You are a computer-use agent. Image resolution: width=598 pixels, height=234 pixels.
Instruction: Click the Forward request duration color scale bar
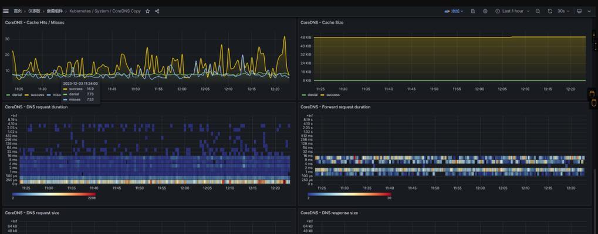pos(349,194)
